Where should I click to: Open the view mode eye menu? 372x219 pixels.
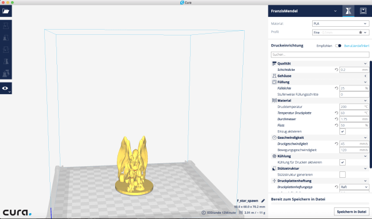6,88
